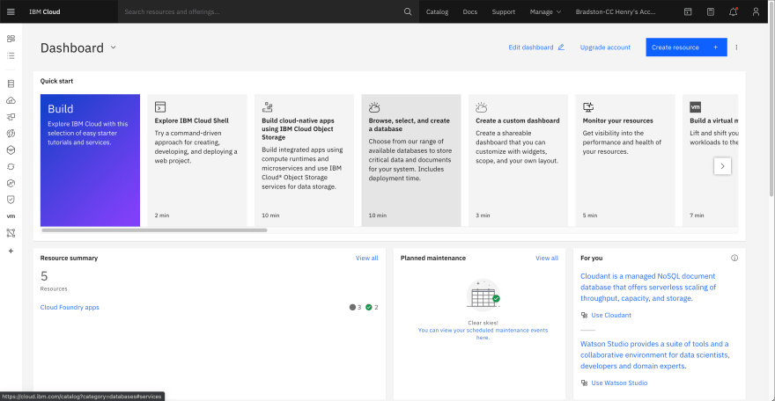The image size is (775, 401).
Task: Open the notifications bell
Action: pos(734,11)
